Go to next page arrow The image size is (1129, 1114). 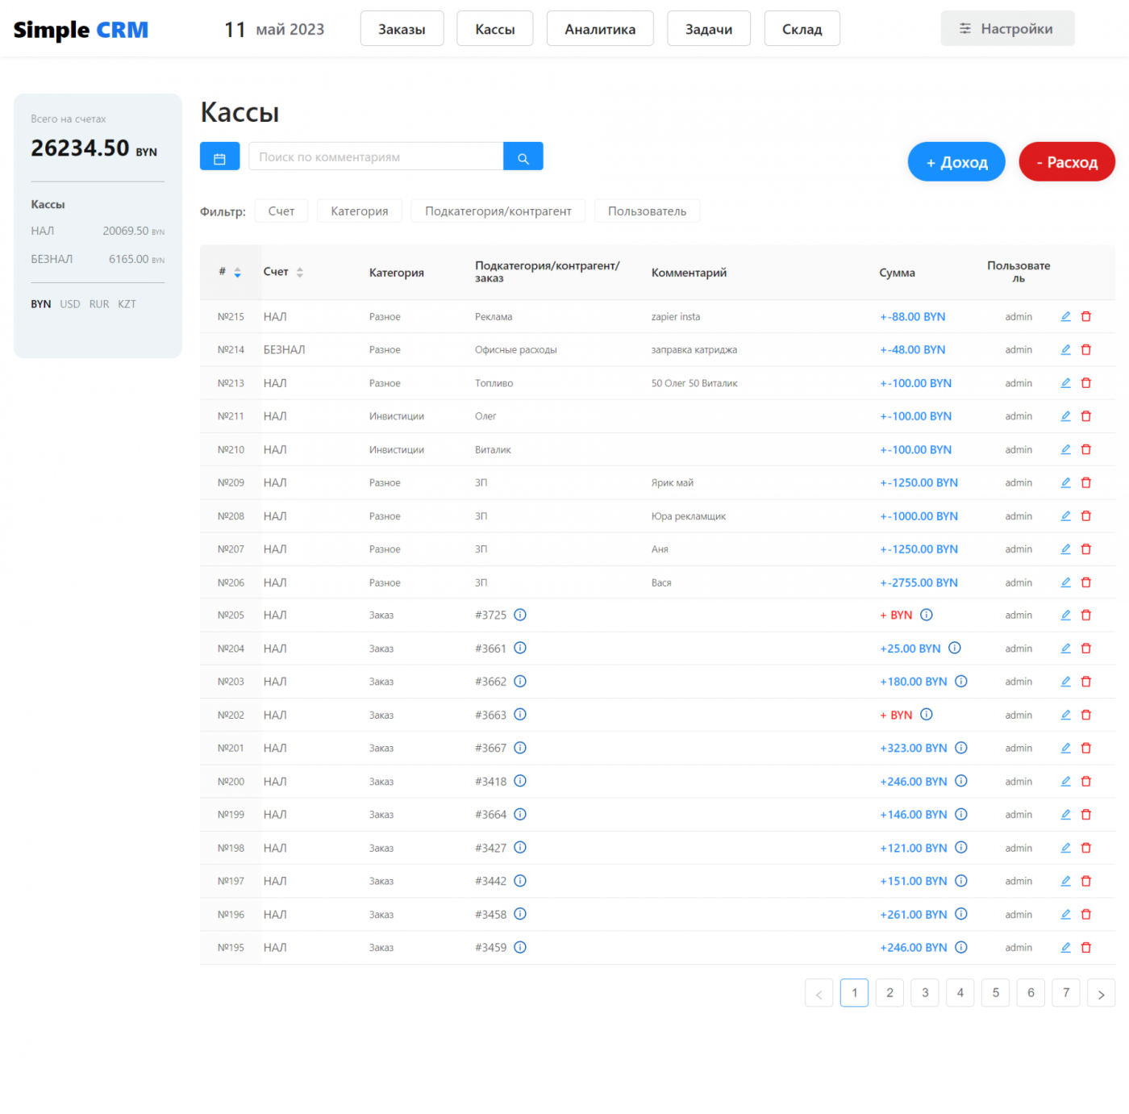(1101, 993)
